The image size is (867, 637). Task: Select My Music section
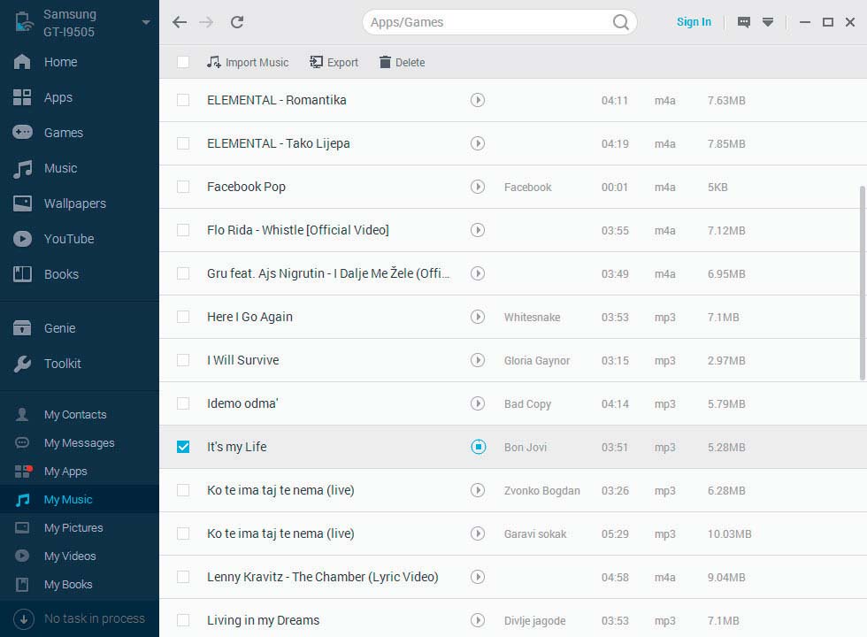[80, 499]
